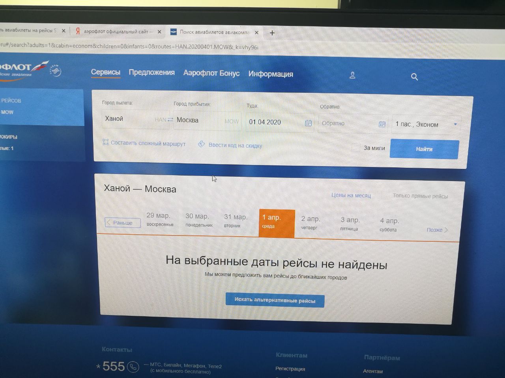Click the Обратно date field
This screenshot has height=378, width=505.
(352, 124)
